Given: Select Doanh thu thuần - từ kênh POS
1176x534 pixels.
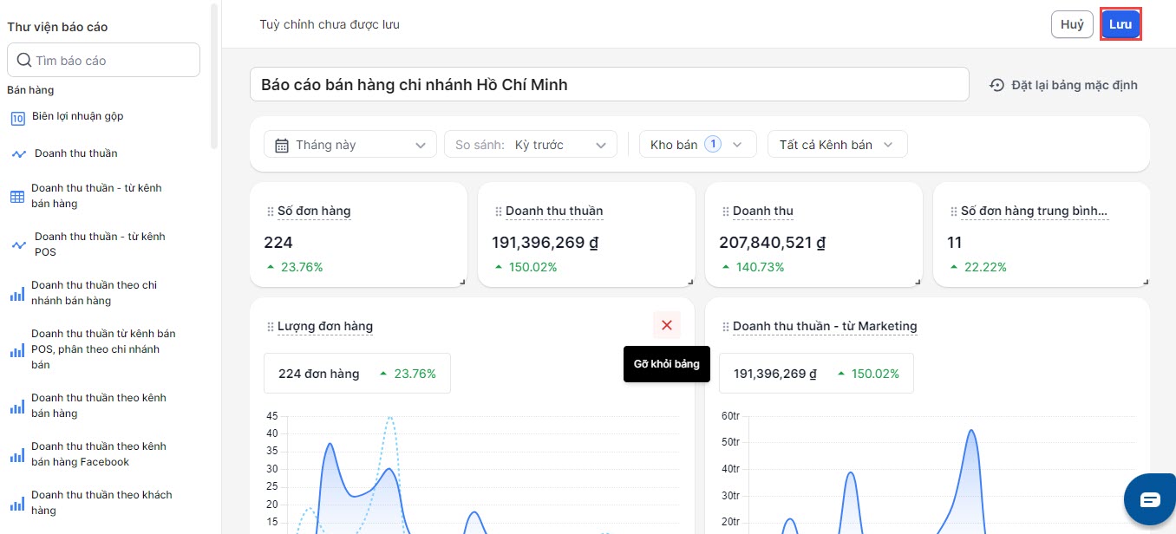Looking at the screenshot, I should coord(99,244).
